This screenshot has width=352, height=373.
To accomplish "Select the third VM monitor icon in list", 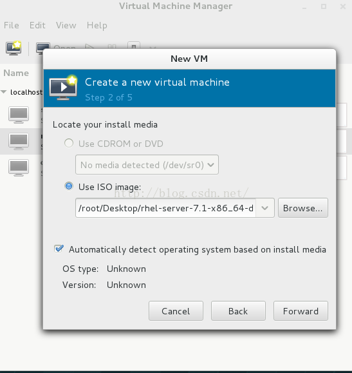I will (x=19, y=167).
